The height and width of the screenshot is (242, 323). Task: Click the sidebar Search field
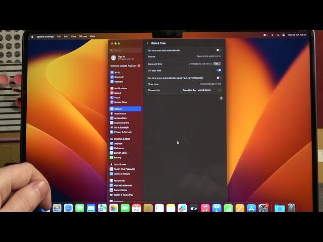coord(126,50)
